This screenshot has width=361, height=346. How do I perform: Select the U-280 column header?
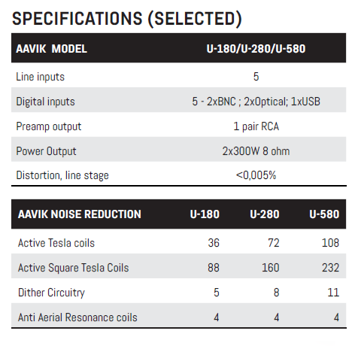tap(265, 214)
